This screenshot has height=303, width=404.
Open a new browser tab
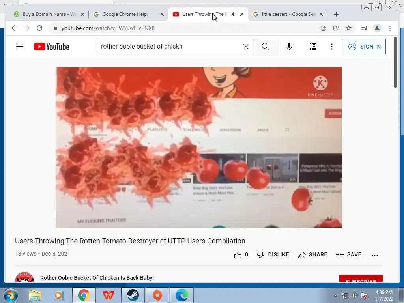tap(336, 14)
